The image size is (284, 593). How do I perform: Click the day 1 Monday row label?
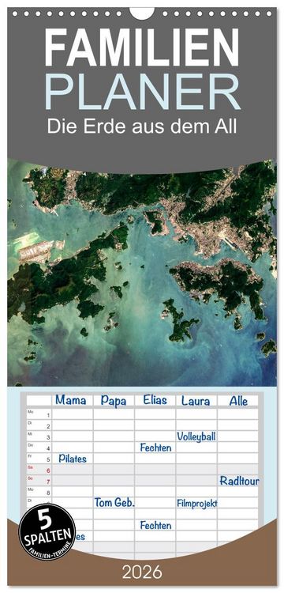pos(39,414)
